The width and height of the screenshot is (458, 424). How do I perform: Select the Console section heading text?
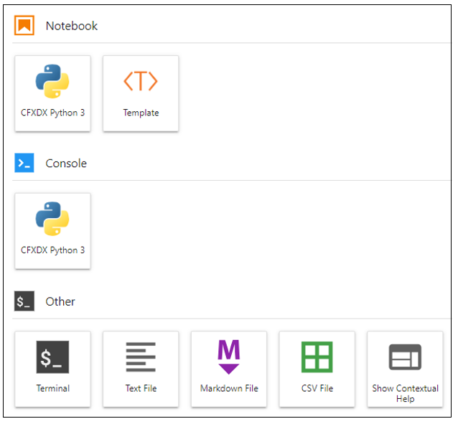point(66,164)
